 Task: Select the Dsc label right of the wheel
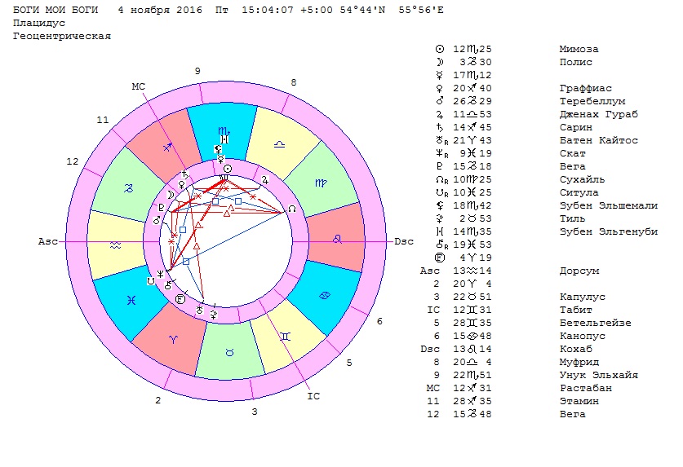[404, 242]
